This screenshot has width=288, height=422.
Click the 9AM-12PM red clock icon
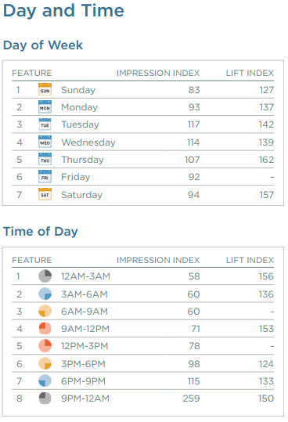tap(45, 328)
